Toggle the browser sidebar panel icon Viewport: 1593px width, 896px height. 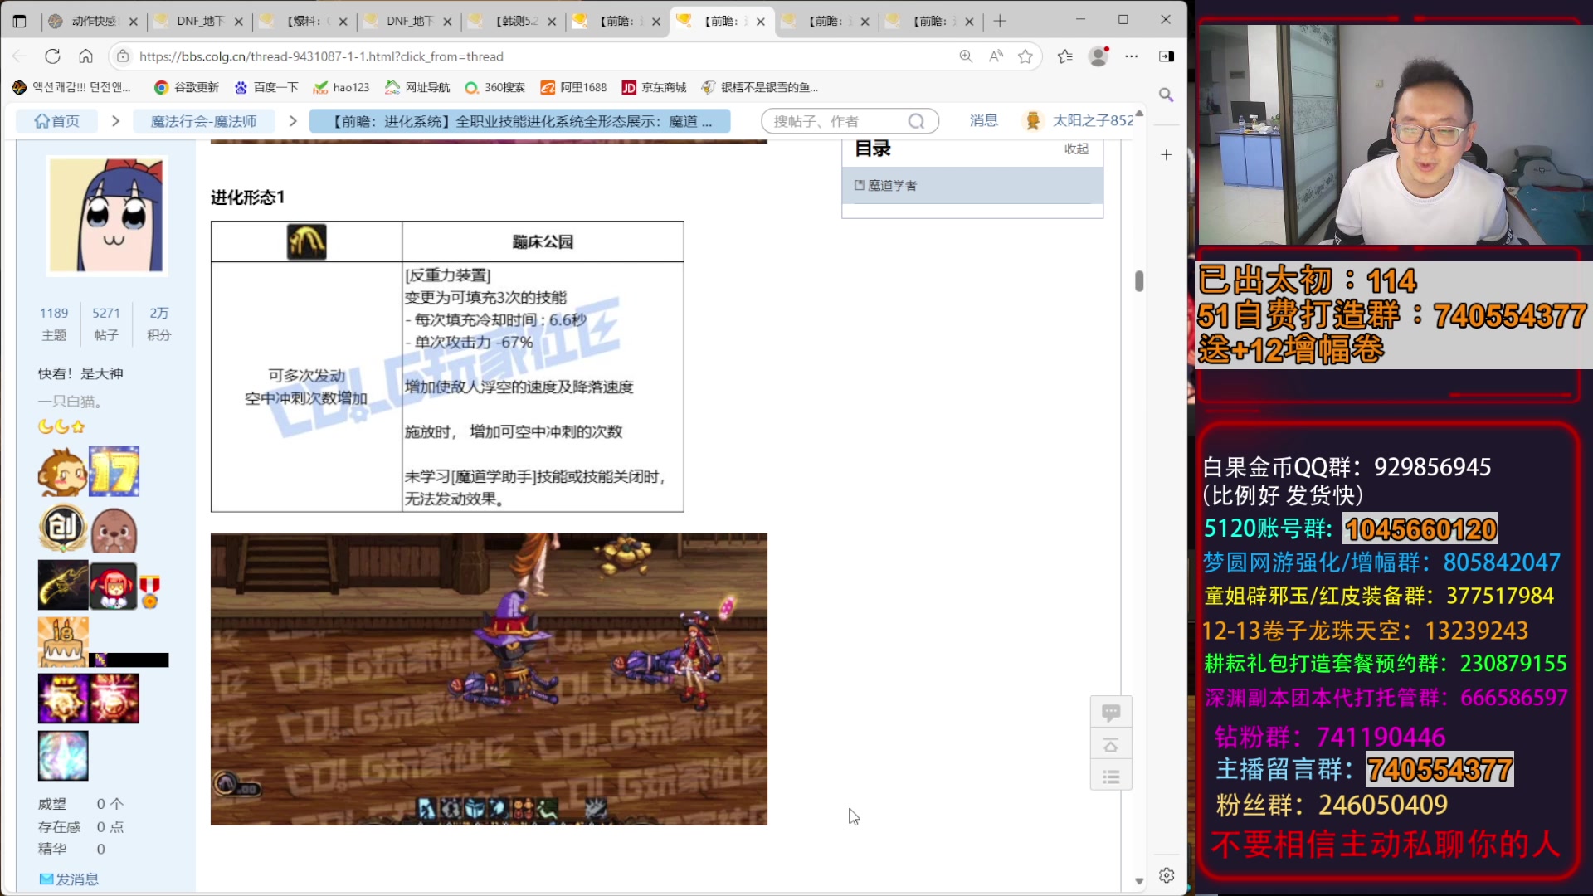pyautogui.click(x=1167, y=56)
